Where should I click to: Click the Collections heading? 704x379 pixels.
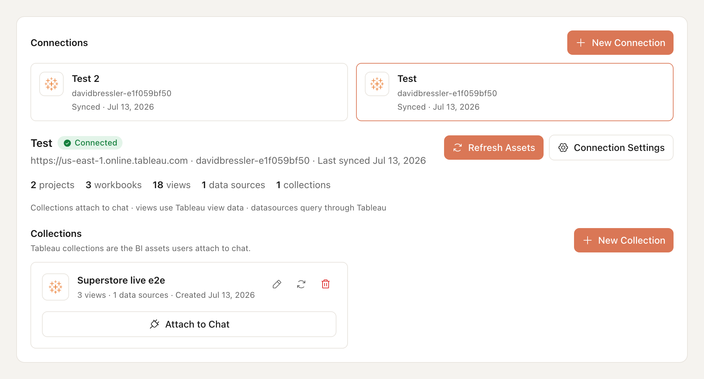point(56,233)
